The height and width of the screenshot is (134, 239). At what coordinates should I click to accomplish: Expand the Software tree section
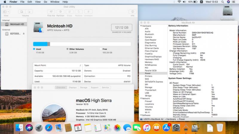[141, 115]
